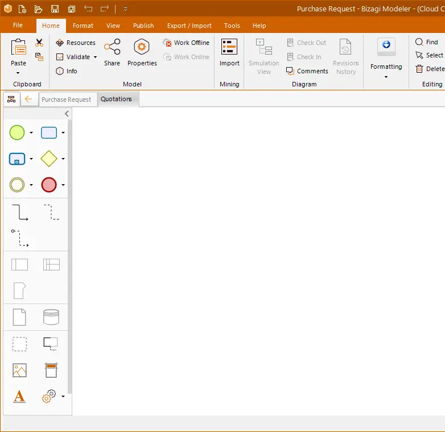Select the Intermediate Event shape
445x432 pixels.
pyautogui.click(x=17, y=185)
